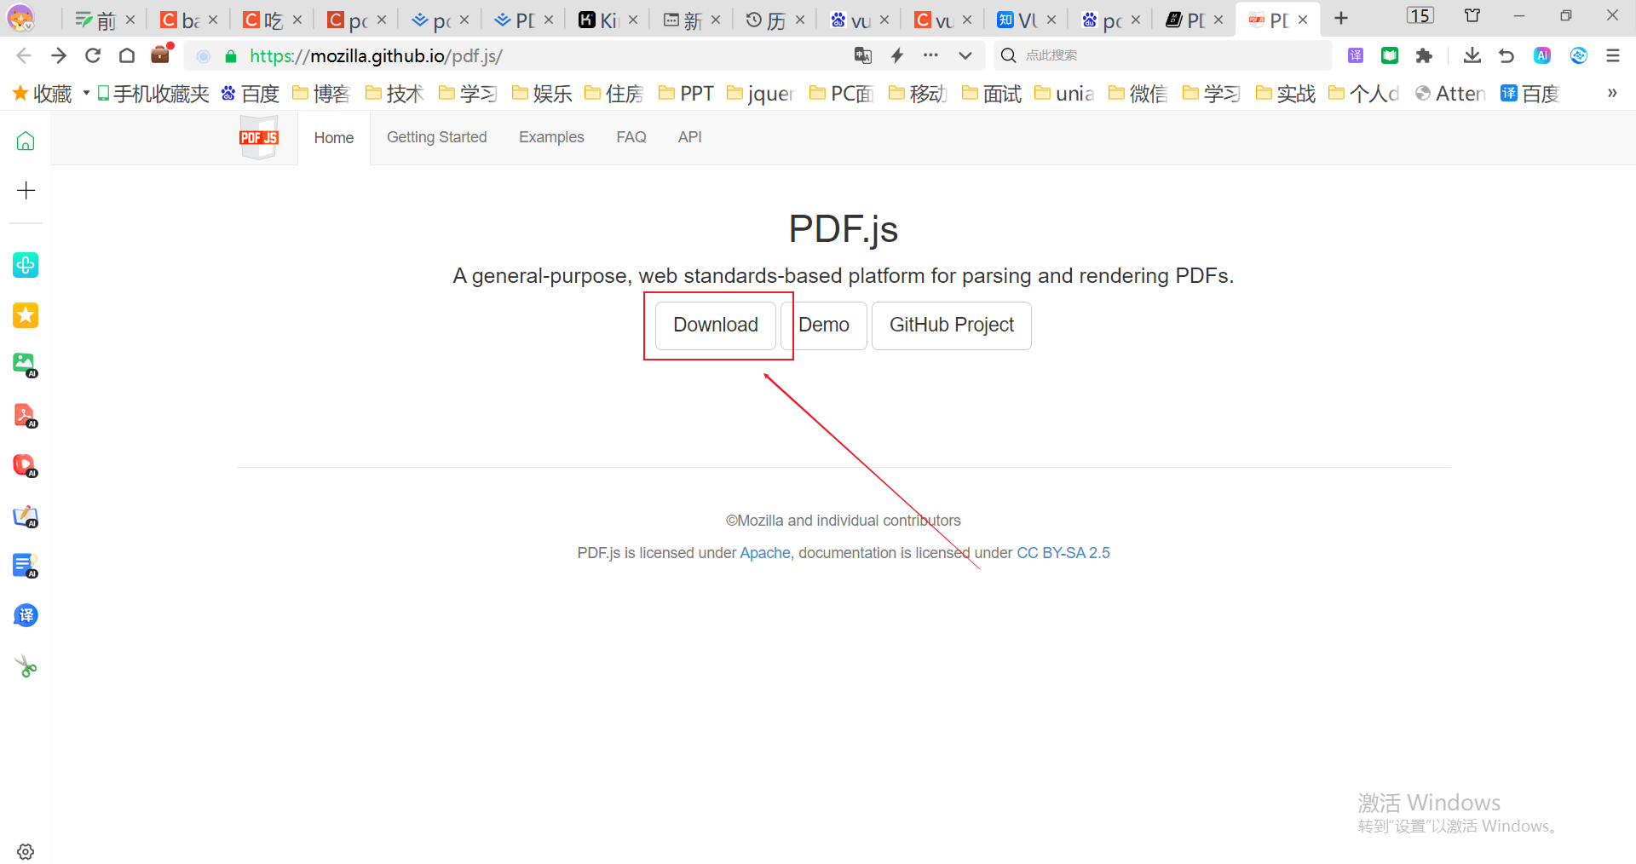
Task: Open the sidebar settings gear icon
Action: (26, 851)
